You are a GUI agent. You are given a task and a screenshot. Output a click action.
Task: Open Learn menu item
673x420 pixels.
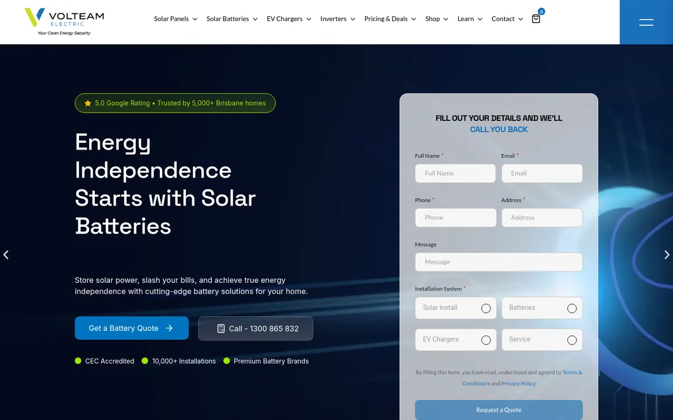(465, 18)
